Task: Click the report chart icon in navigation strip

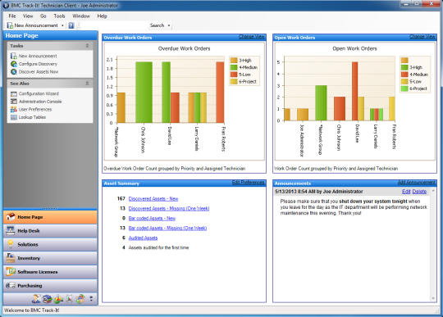Action: (69, 298)
